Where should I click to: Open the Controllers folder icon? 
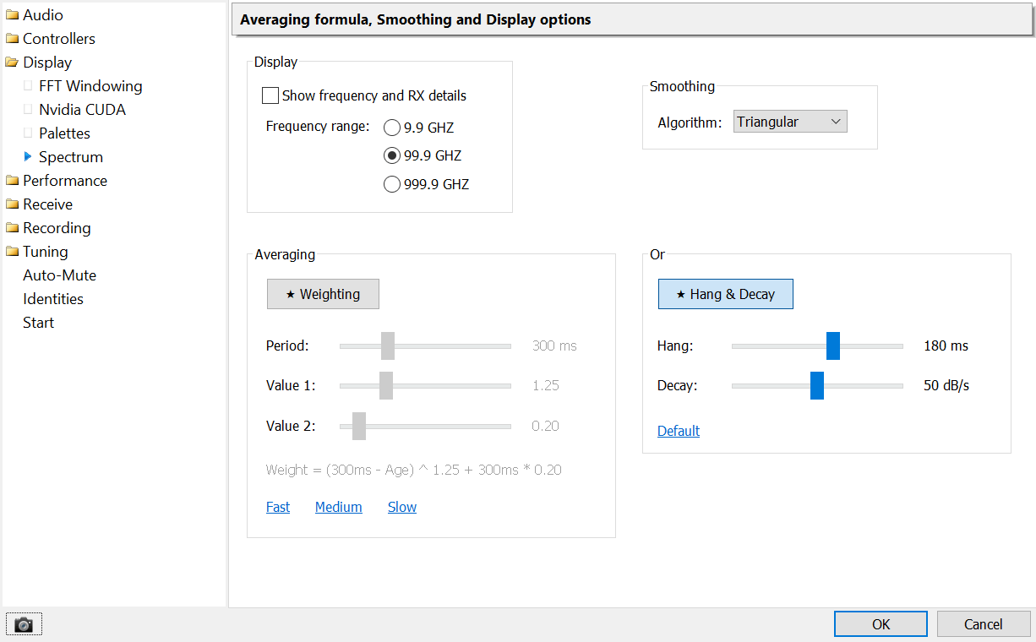(x=12, y=39)
